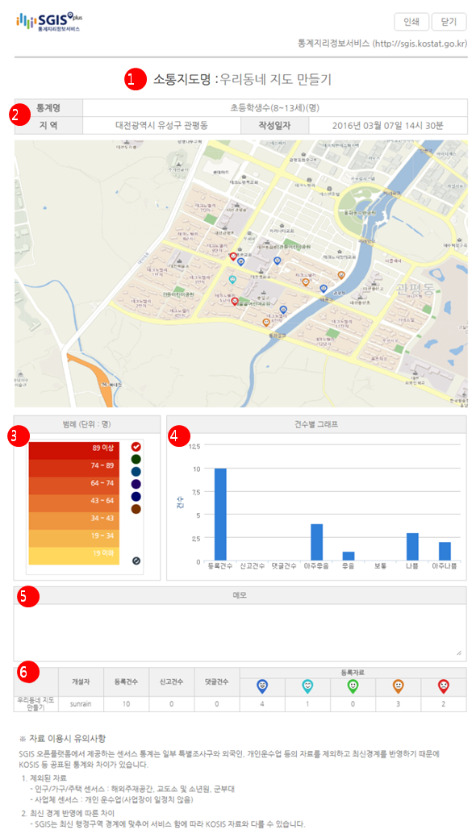The width and height of the screenshot is (476, 838).
Task: Click the 아주좋음 bar in the chart
Action: 316,542
